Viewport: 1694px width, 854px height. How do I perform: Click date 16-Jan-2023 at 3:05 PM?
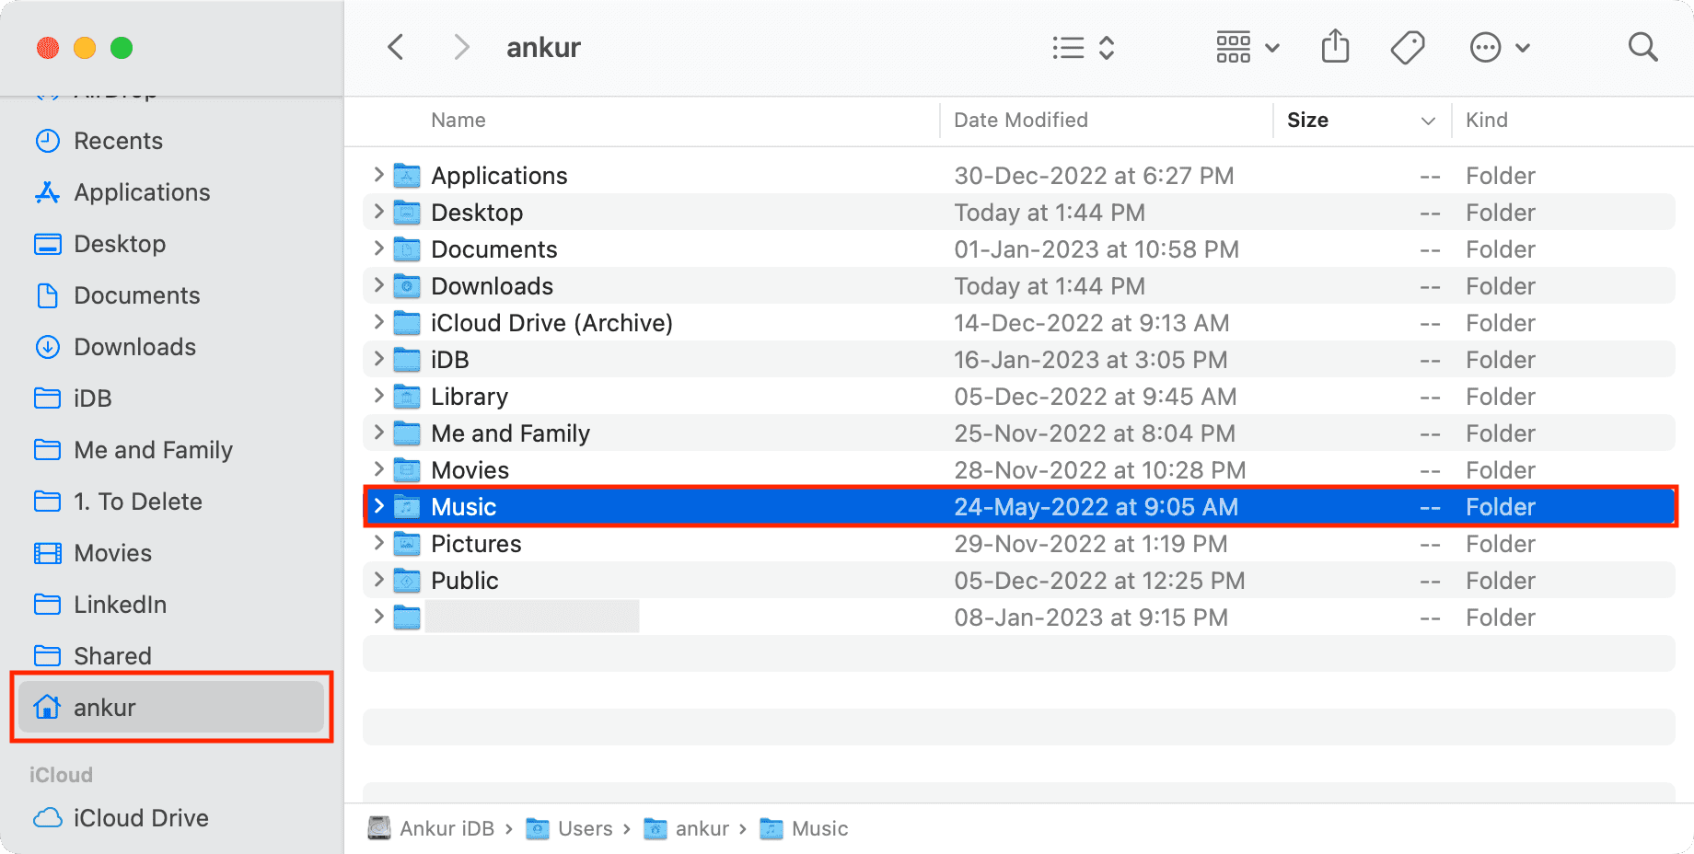point(1091,360)
